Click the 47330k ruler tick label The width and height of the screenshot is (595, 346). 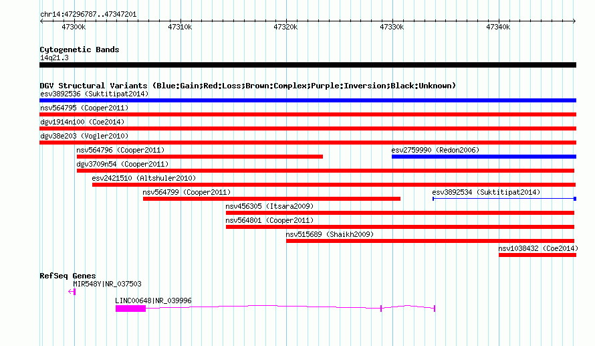coord(392,27)
